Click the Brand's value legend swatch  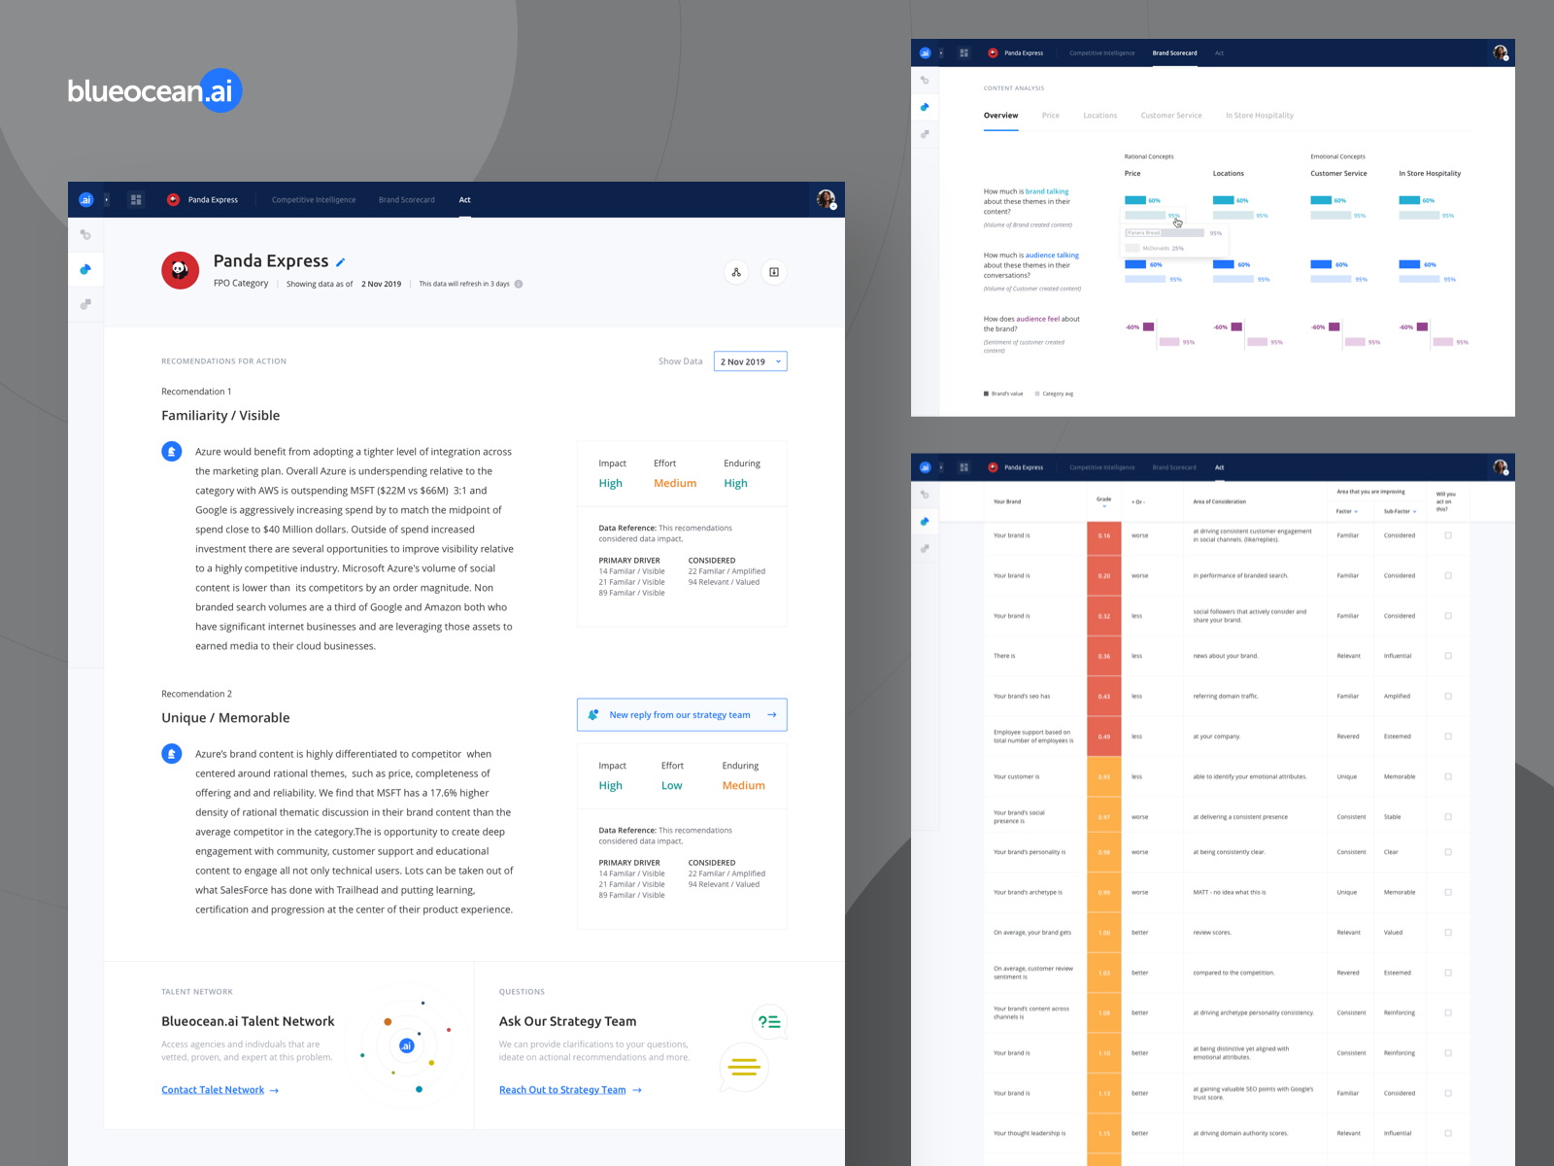click(x=986, y=394)
